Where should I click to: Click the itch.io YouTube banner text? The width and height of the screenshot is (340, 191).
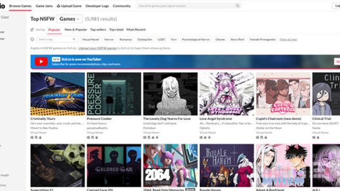[81, 59]
